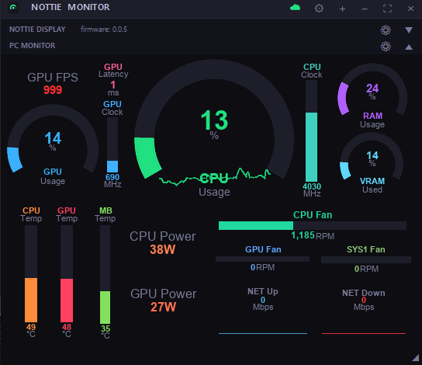Click the CPU Temp orange bar
This screenshot has height=365, width=422.
pos(31,273)
